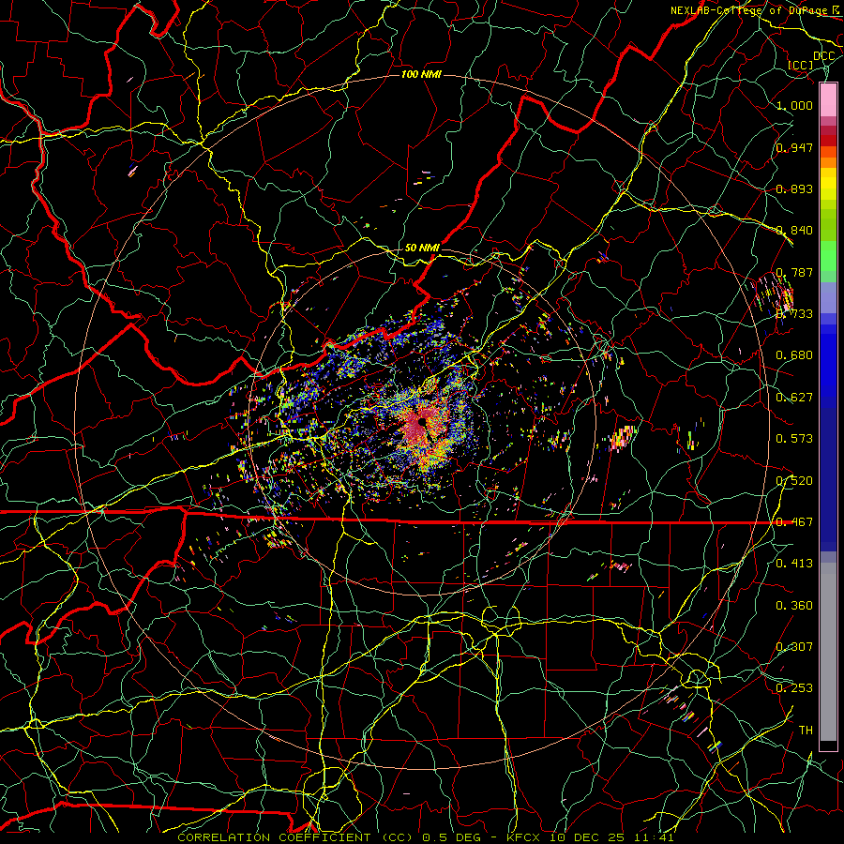Click the CORRELATION COEFFICIENT (CC) caption text
Image resolution: width=844 pixels, height=844 pixels.
(x=295, y=837)
